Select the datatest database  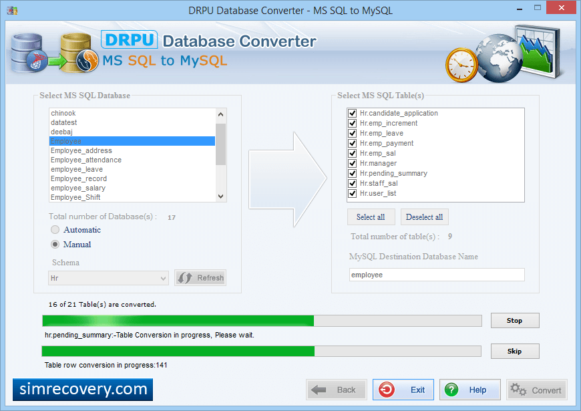[132, 122]
